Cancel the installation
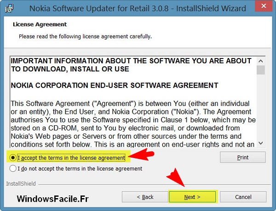 tap(243, 197)
